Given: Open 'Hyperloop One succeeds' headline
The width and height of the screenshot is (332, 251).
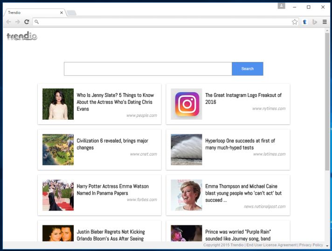Looking at the screenshot, I should [240, 144].
